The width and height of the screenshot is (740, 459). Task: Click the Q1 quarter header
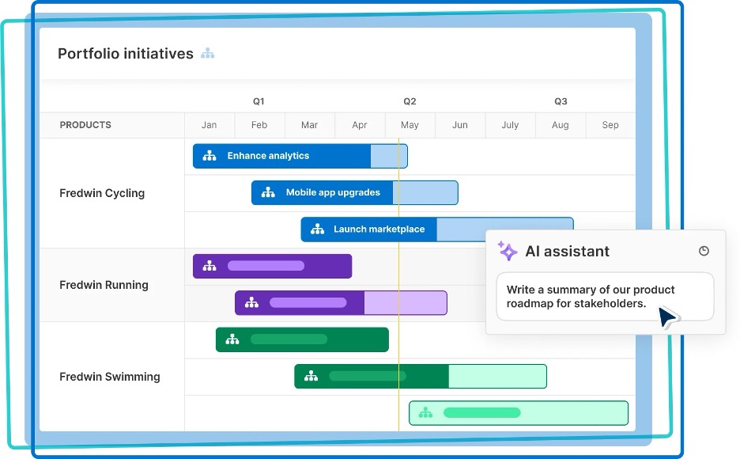point(259,101)
